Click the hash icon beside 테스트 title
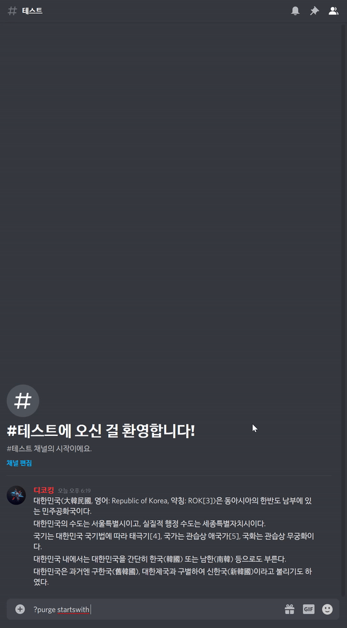 coord(12,11)
